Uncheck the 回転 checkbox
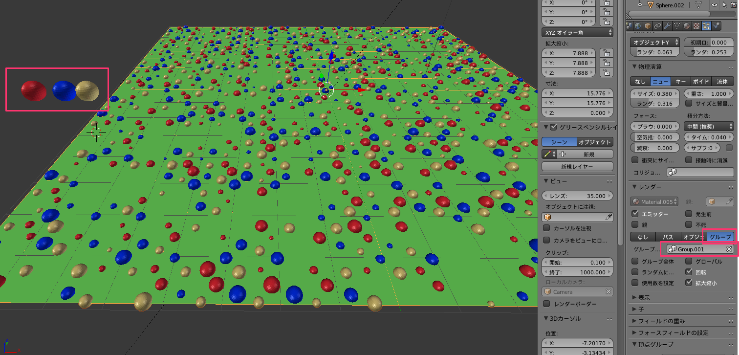This screenshot has width=739, height=355. pyautogui.click(x=689, y=272)
